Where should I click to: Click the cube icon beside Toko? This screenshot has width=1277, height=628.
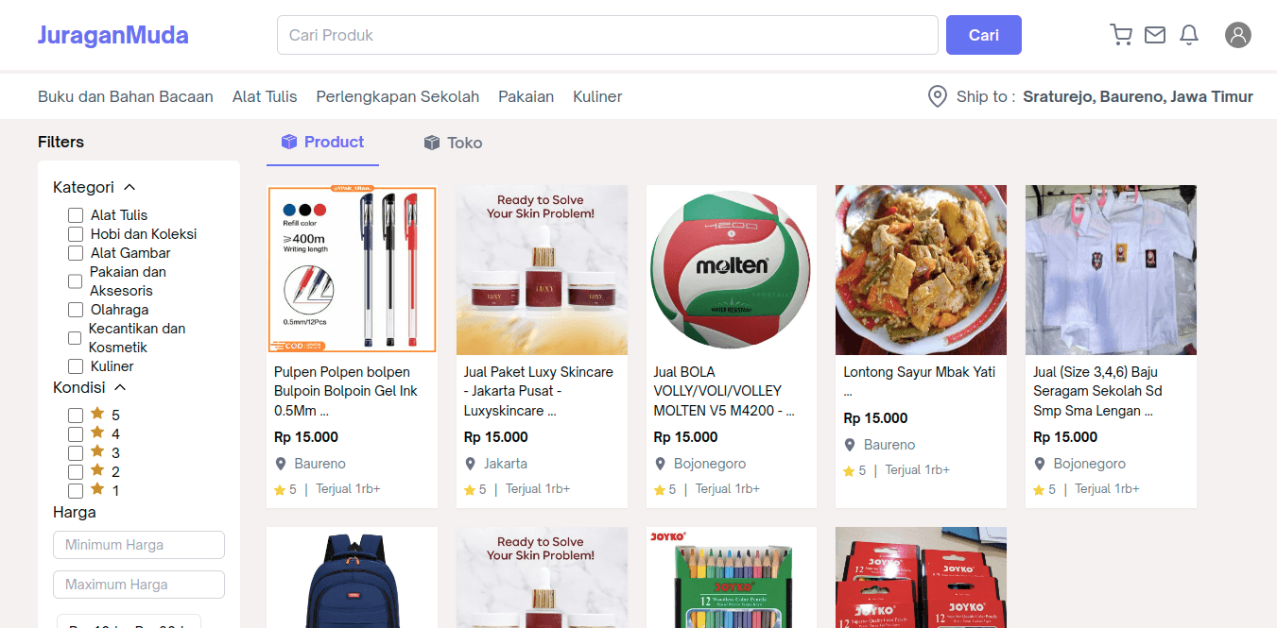432,143
